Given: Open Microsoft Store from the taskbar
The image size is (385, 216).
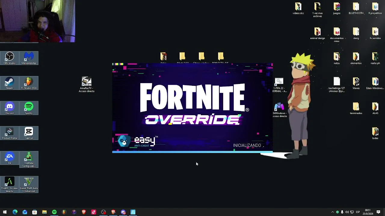Looking at the screenshot, I should (35, 212).
